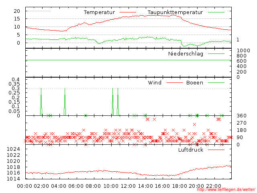The width and height of the screenshot is (257, 193).
Task: Click the 1018 pressure axis value
Action: pos(13,167)
